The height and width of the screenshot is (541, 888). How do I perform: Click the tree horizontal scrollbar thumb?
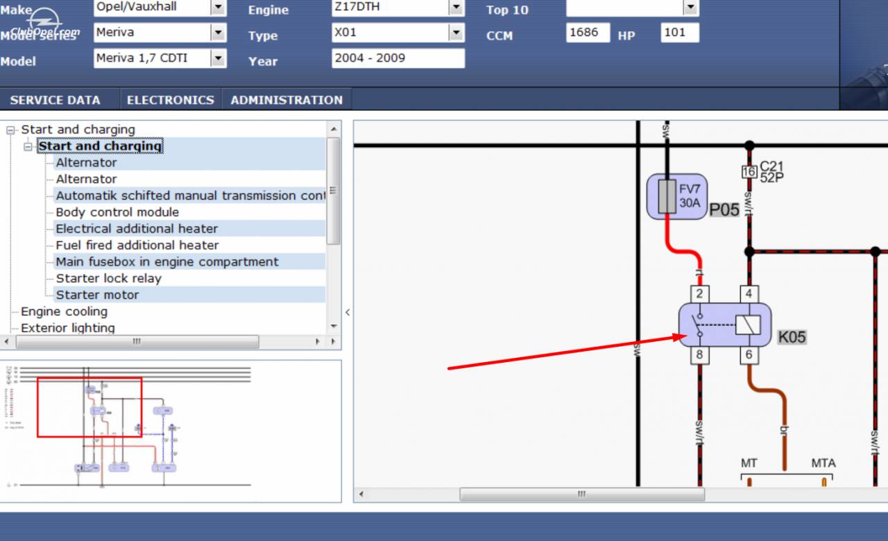pyautogui.click(x=137, y=342)
